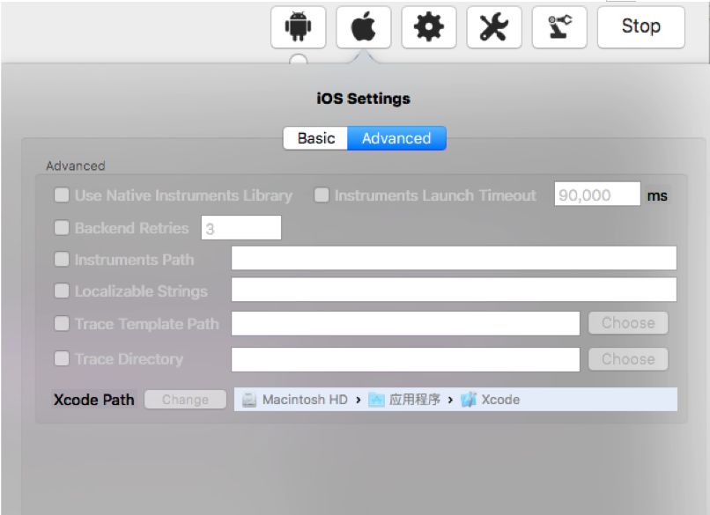
Task: Select Xcode in the path bar
Action: tap(500, 400)
